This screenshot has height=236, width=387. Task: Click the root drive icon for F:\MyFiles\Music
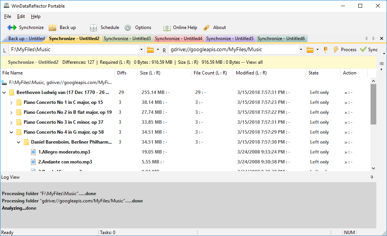(x=4, y=82)
